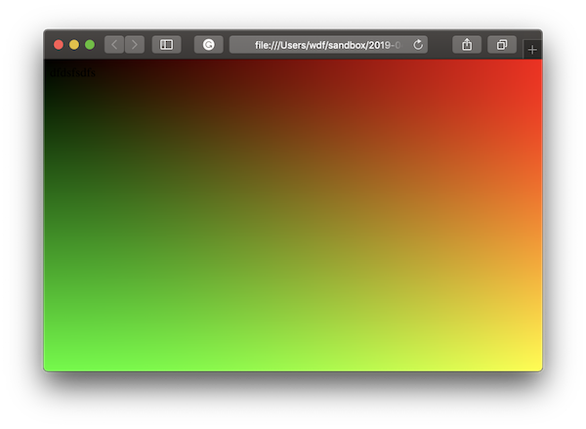Click empty toolbar space right of sidebar button
The height and width of the screenshot is (429, 586).
(x=188, y=45)
